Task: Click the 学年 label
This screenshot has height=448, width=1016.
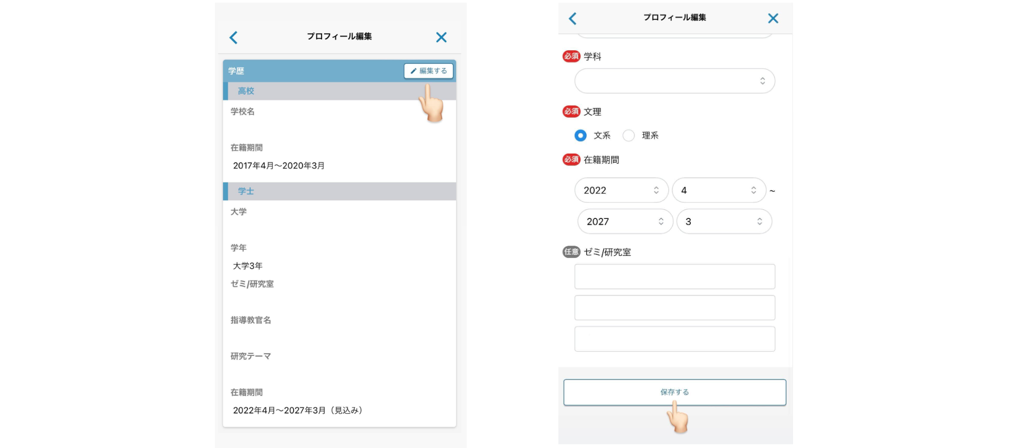Action: click(x=238, y=248)
